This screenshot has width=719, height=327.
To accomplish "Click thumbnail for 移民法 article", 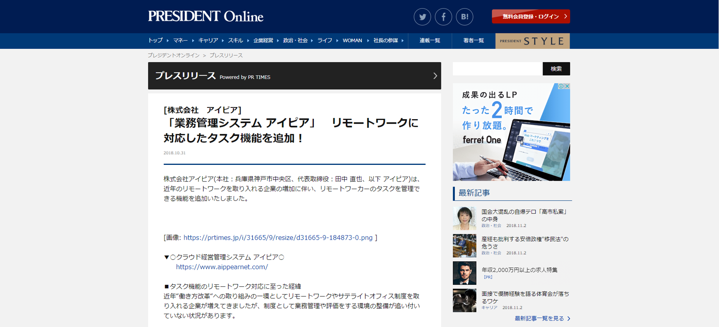I will [x=465, y=246].
